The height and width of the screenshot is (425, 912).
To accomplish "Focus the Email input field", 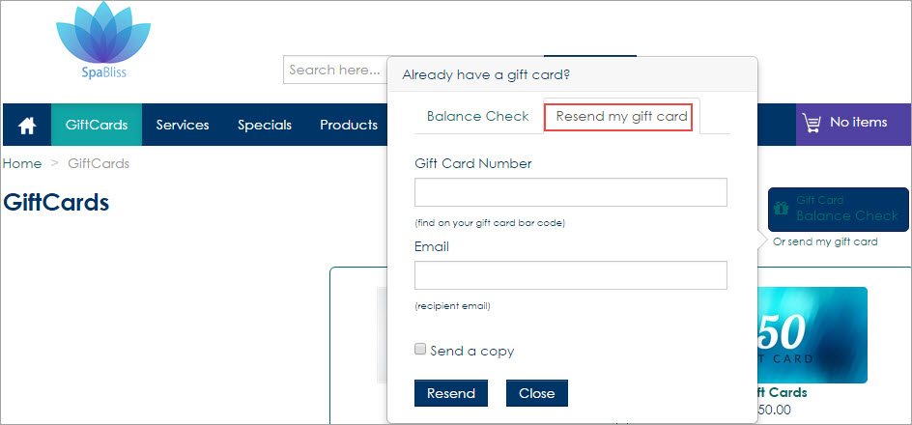I will click(x=571, y=275).
